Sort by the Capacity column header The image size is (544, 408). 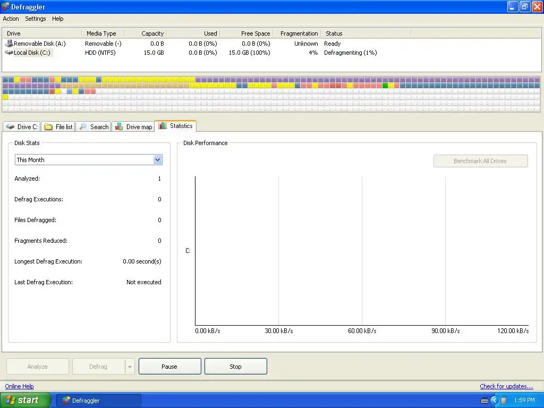[145, 33]
